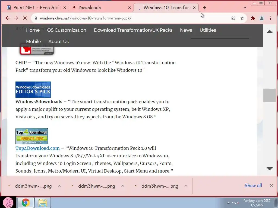Open the Top4Download.com link
This screenshot has height=208, width=278.
click(x=37, y=148)
